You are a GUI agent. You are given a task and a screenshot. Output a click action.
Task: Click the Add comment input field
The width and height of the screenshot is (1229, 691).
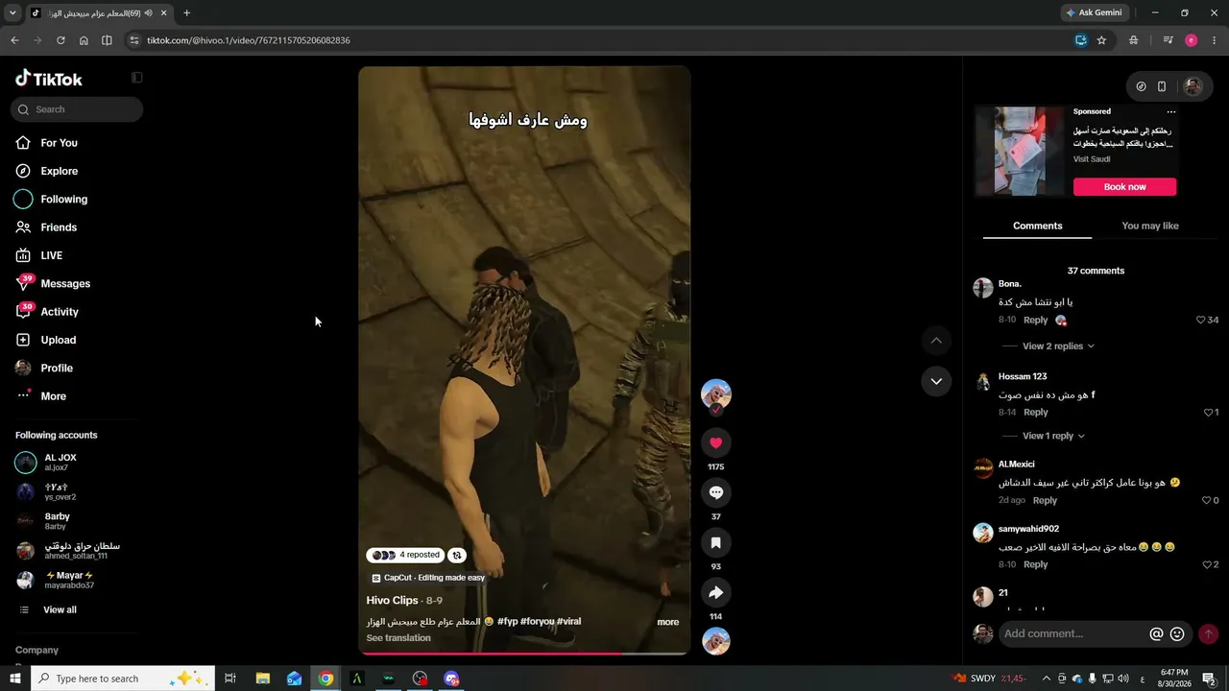click(x=1073, y=633)
